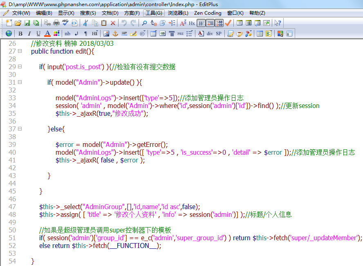
Task: Click the context help arrow icon
Action: (278, 23)
